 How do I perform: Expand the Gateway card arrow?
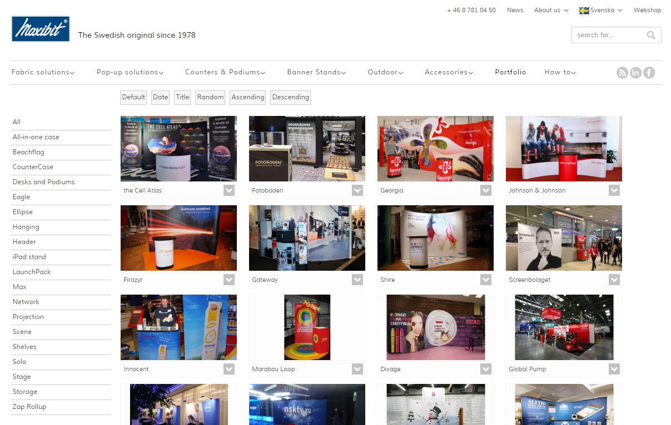click(x=357, y=280)
